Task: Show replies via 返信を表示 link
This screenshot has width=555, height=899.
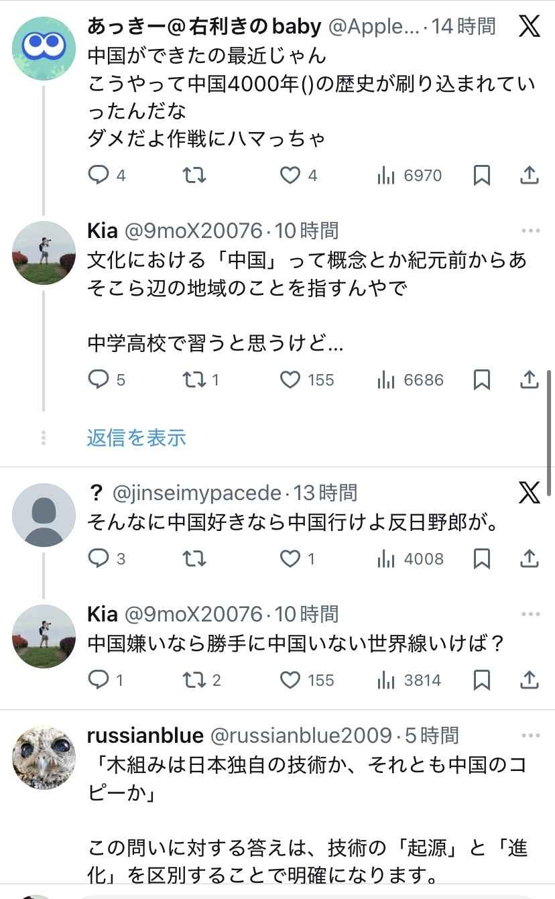Action: tap(135, 437)
